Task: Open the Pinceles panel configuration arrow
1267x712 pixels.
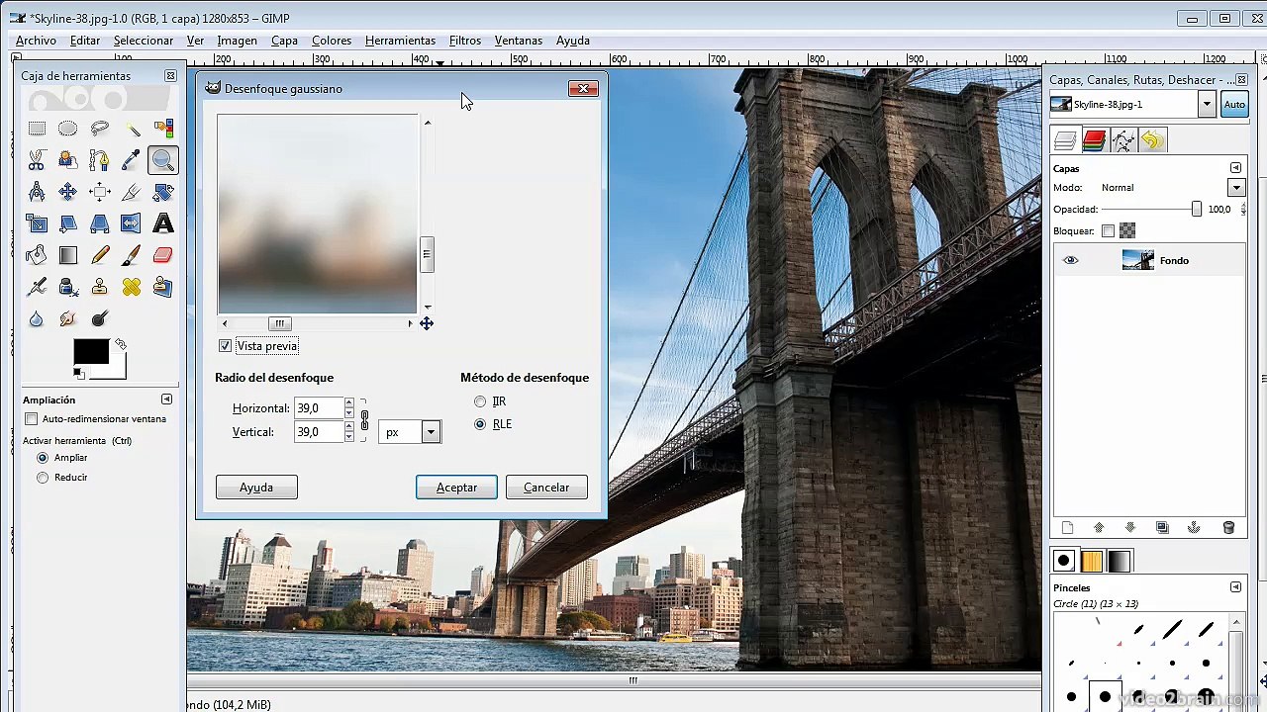Action: [x=1235, y=587]
